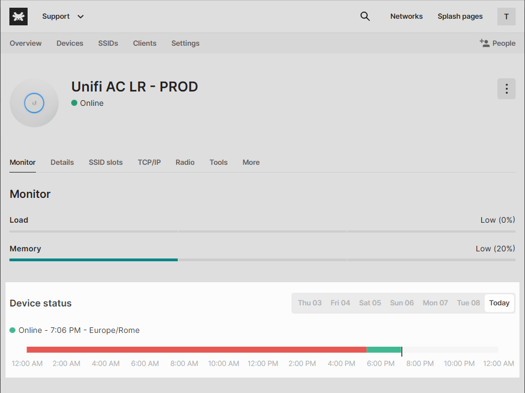Open the Networks link
The height and width of the screenshot is (393, 525).
tap(406, 17)
